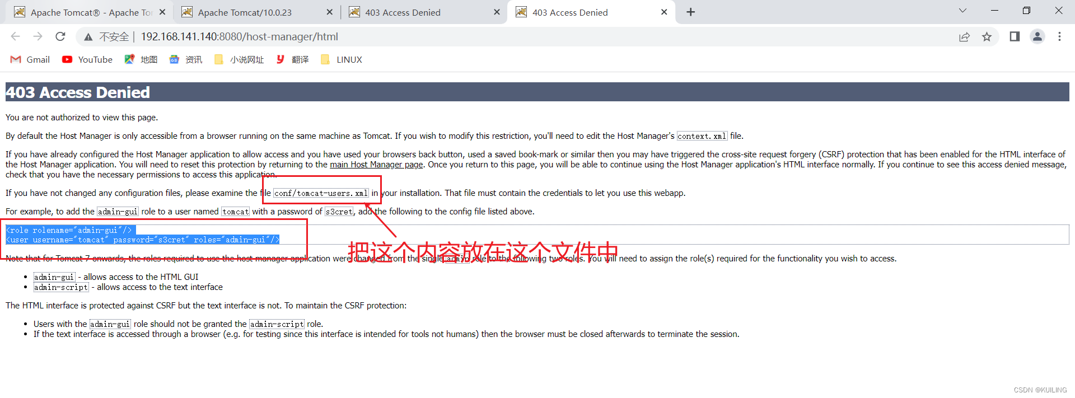This screenshot has width=1075, height=398.
Task: Open the browser side panel
Action: 1015,36
